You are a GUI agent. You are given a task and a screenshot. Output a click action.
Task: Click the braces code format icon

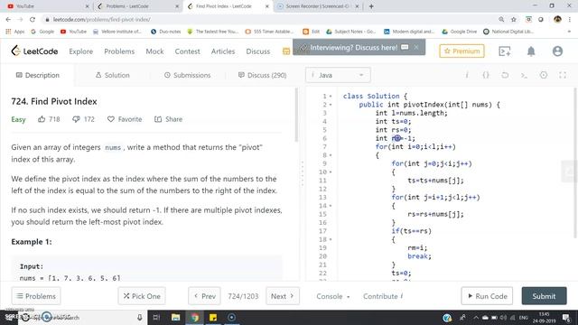click(x=486, y=75)
